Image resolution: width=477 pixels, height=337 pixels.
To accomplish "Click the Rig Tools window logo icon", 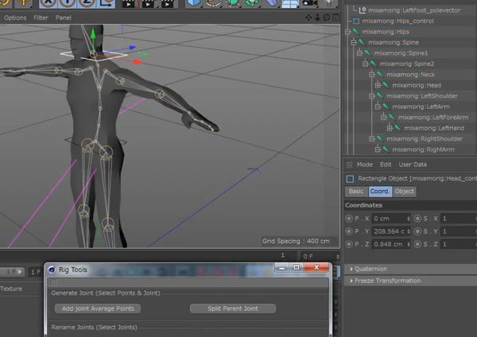I will (x=52, y=269).
